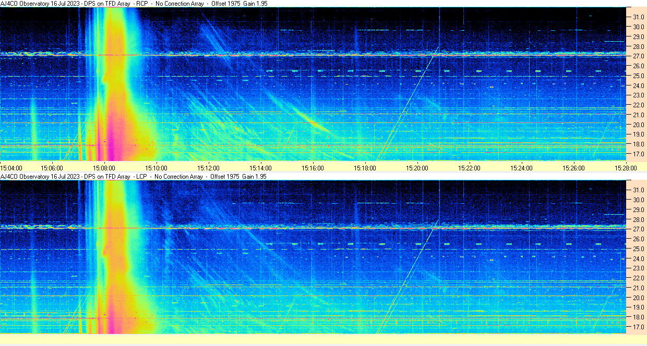Click 17.0 frequency label in RCP panel
647x346 pixels.
639,154
